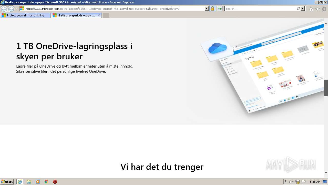Image resolution: width=328 pixels, height=185 pixels.
Task: Launch Google Chrome from the taskbar
Action: (46, 182)
